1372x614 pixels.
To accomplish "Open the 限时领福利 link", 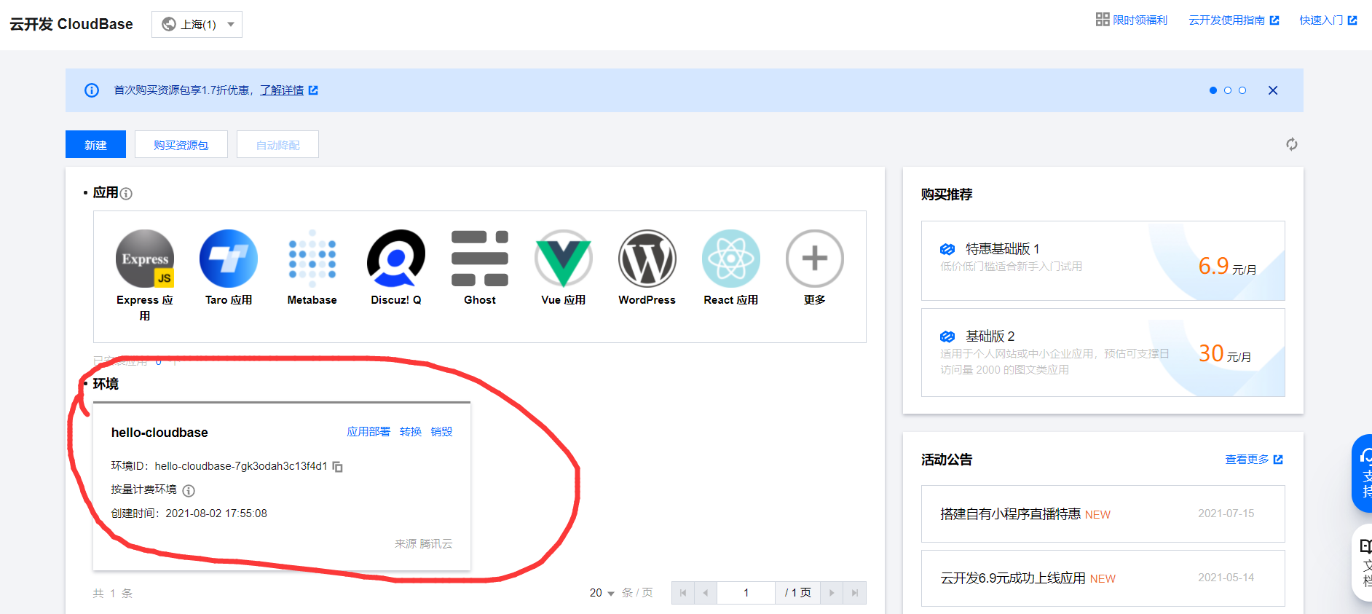I will tap(1140, 20).
